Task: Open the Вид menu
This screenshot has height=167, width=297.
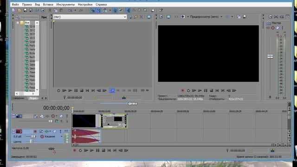Action: pos(38,4)
